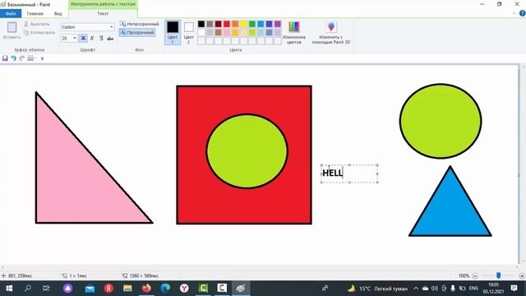Open the red Yandex Я taskbar icon
The height and width of the screenshot is (296, 526).
tap(108, 289)
